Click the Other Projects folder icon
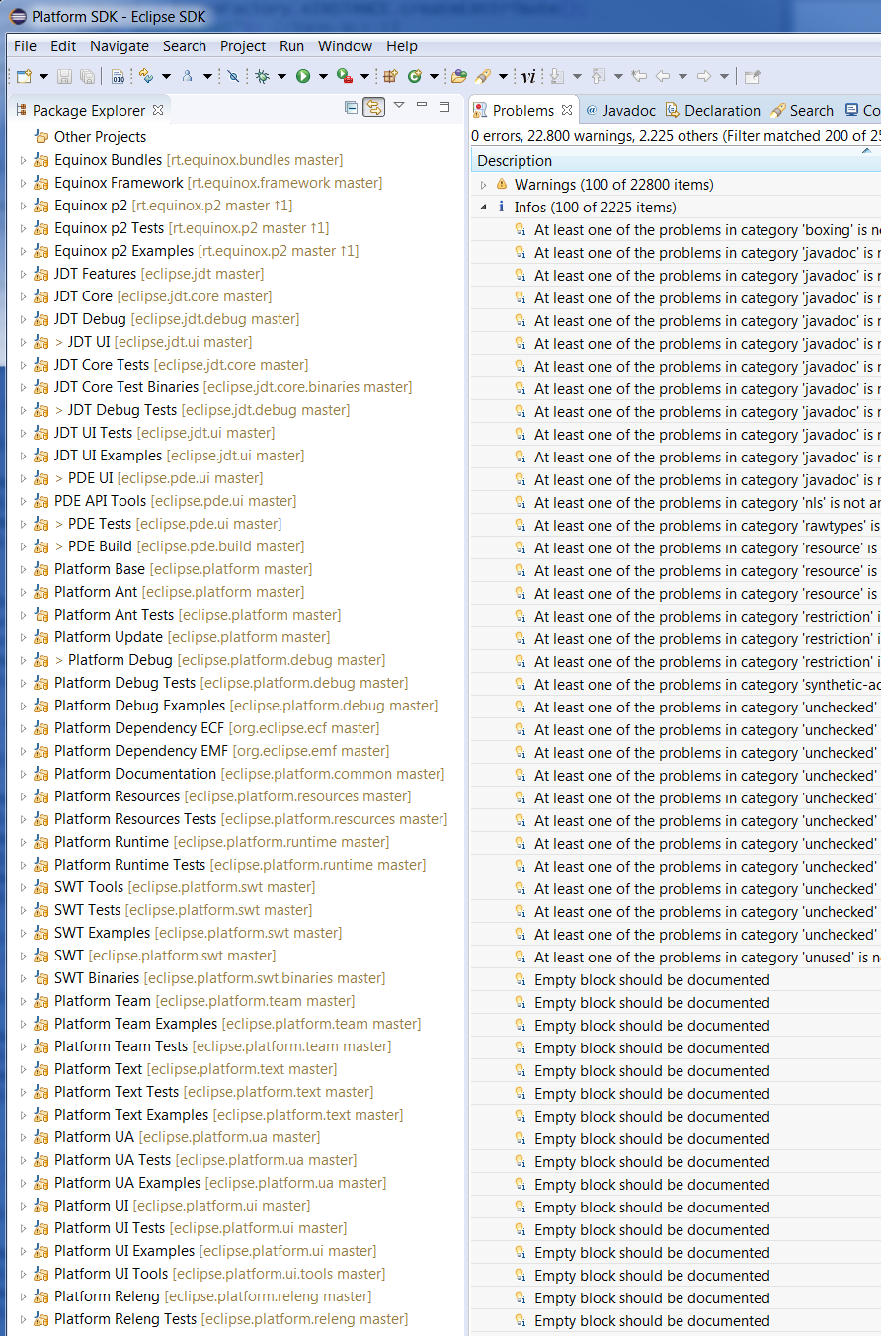 coord(41,137)
